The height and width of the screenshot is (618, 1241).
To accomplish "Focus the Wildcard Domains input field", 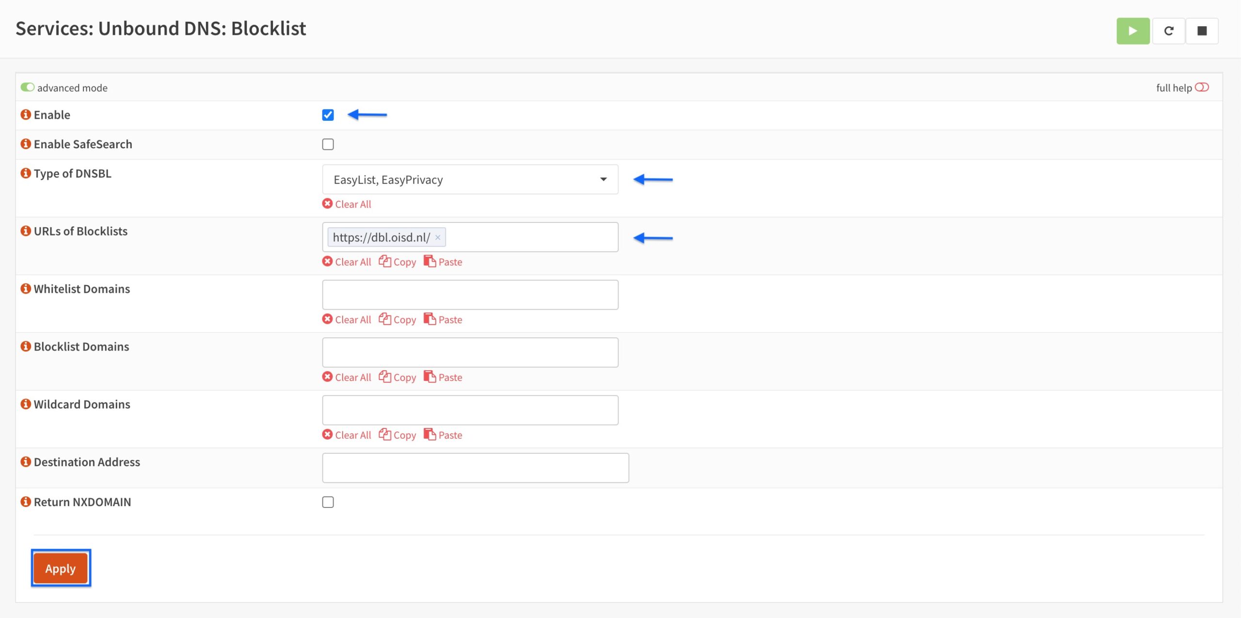I will [470, 410].
